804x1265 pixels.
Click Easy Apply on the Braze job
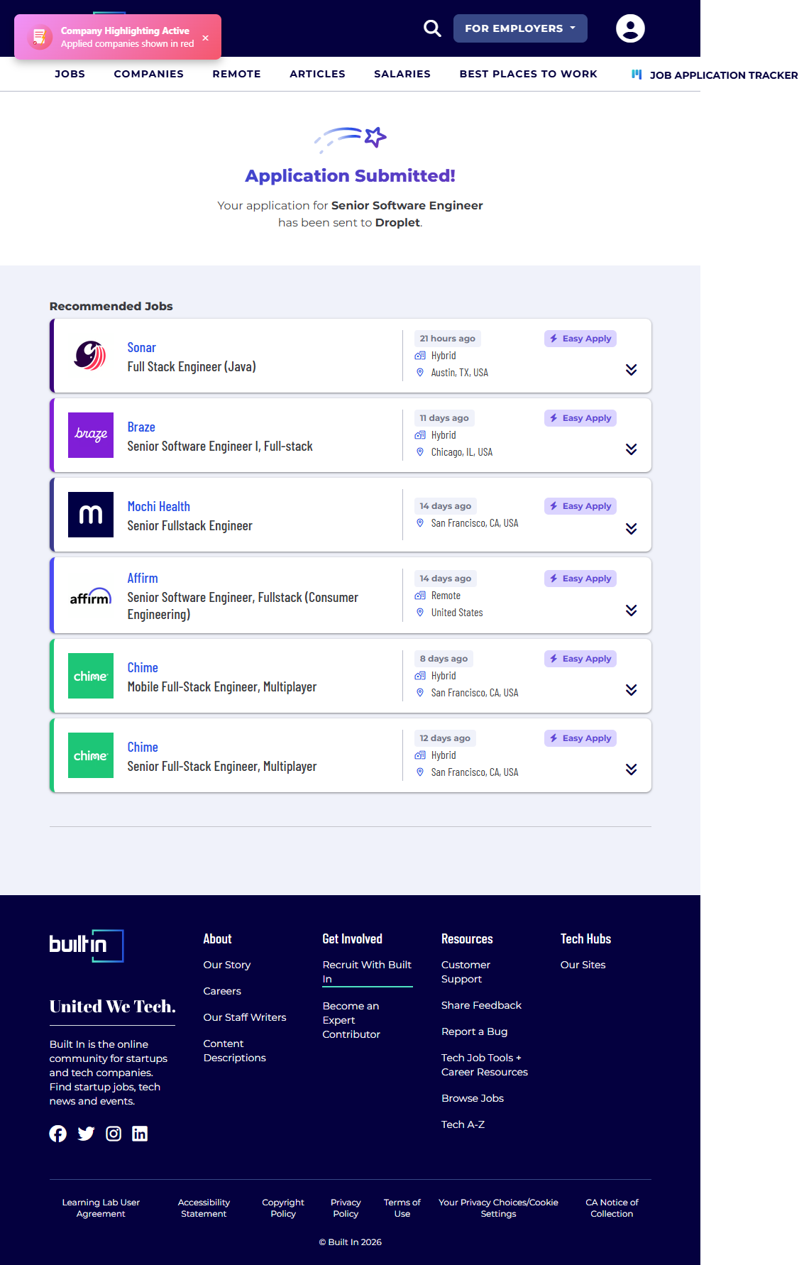580,418
